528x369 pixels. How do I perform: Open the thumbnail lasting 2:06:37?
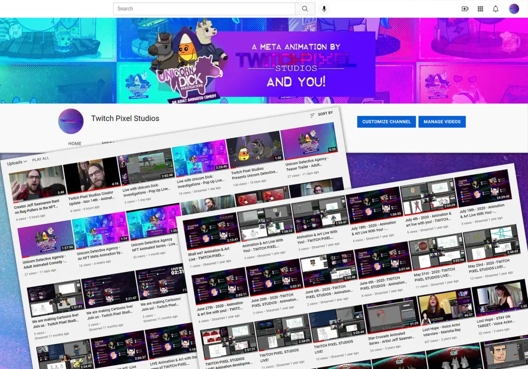[119, 349]
